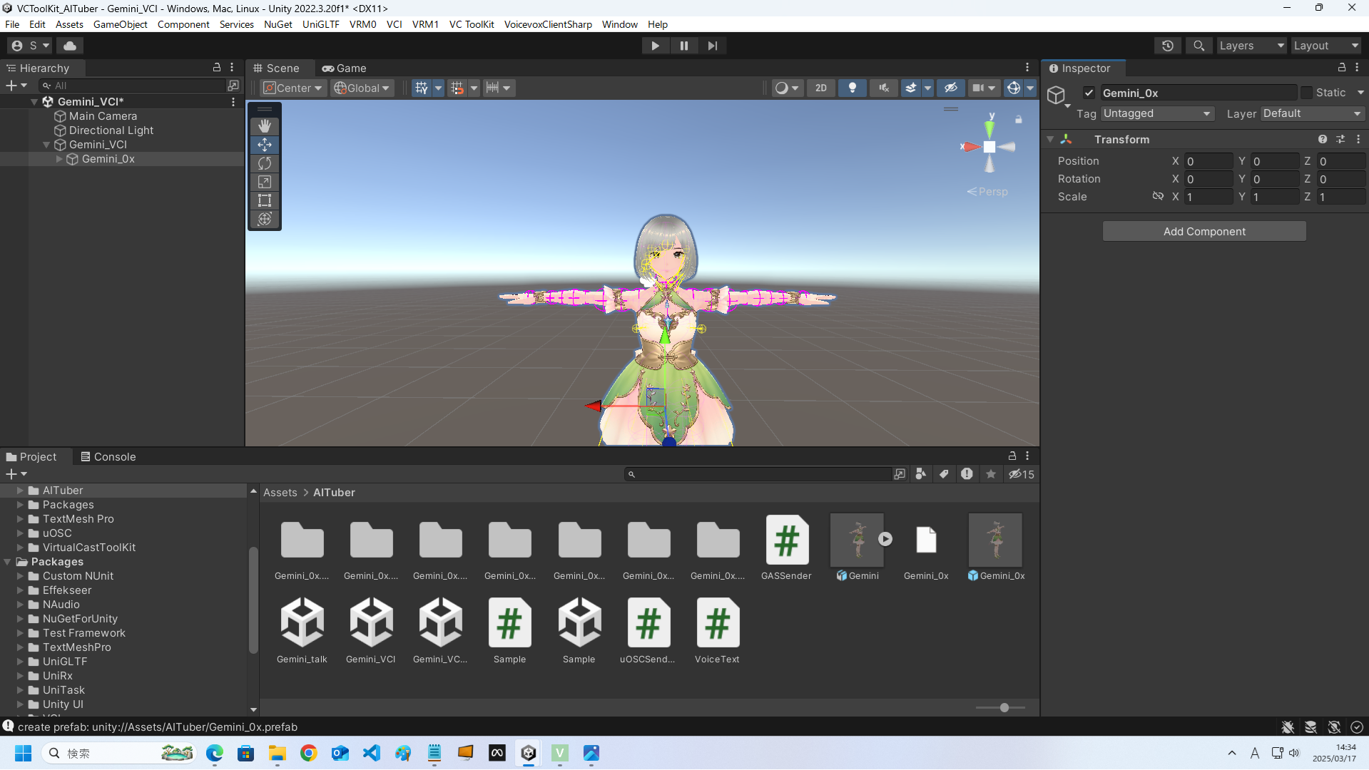
Task: Select the TextMesh Pro folder
Action: (x=78, y=519)
